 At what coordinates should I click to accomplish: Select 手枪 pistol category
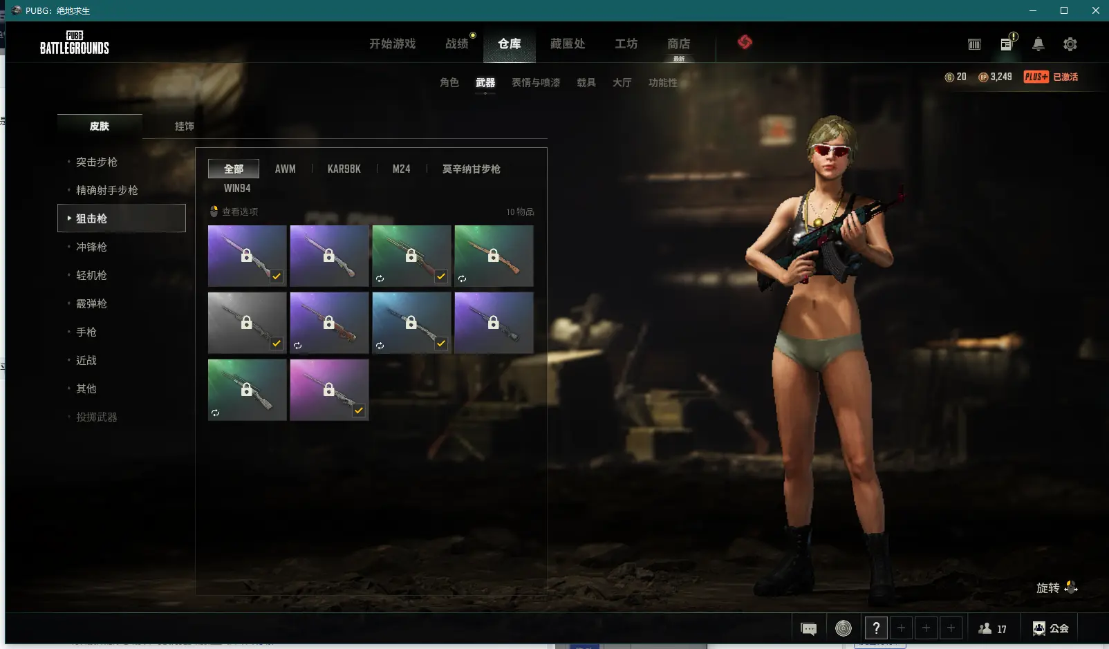(x=86, y=332)
